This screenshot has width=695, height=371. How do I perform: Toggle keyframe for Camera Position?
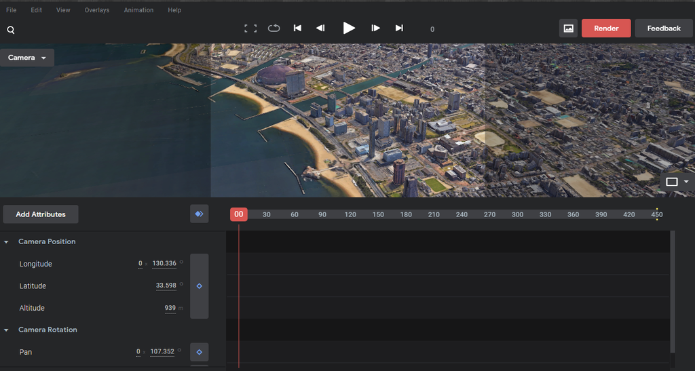pyautogui.click(x=199, y=286)
